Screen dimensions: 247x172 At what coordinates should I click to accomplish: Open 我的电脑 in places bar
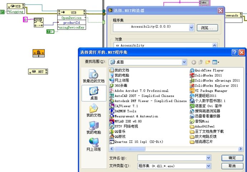94,127
